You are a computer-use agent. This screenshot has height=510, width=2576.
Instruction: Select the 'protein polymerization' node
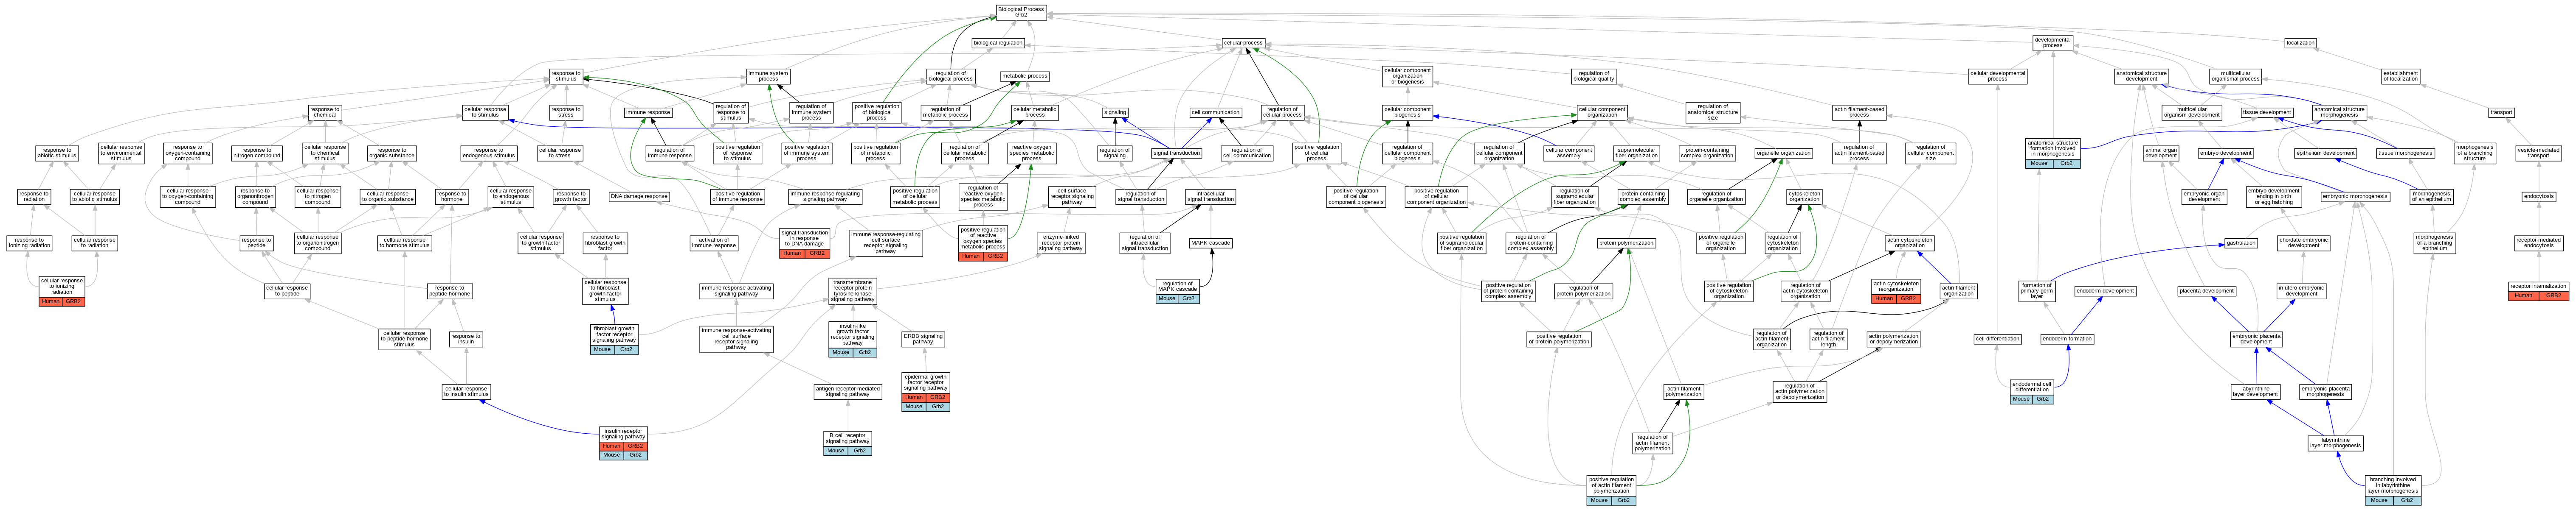[1626, 242]
